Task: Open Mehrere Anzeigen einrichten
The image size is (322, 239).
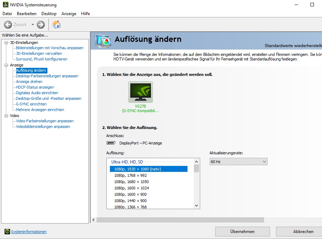Action: pos(40,110)
